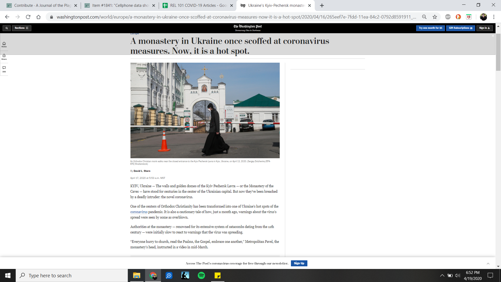501x282 pixels.
Task: Click the page vertical scrollbar thumb
Action: (x=498, y=52)
